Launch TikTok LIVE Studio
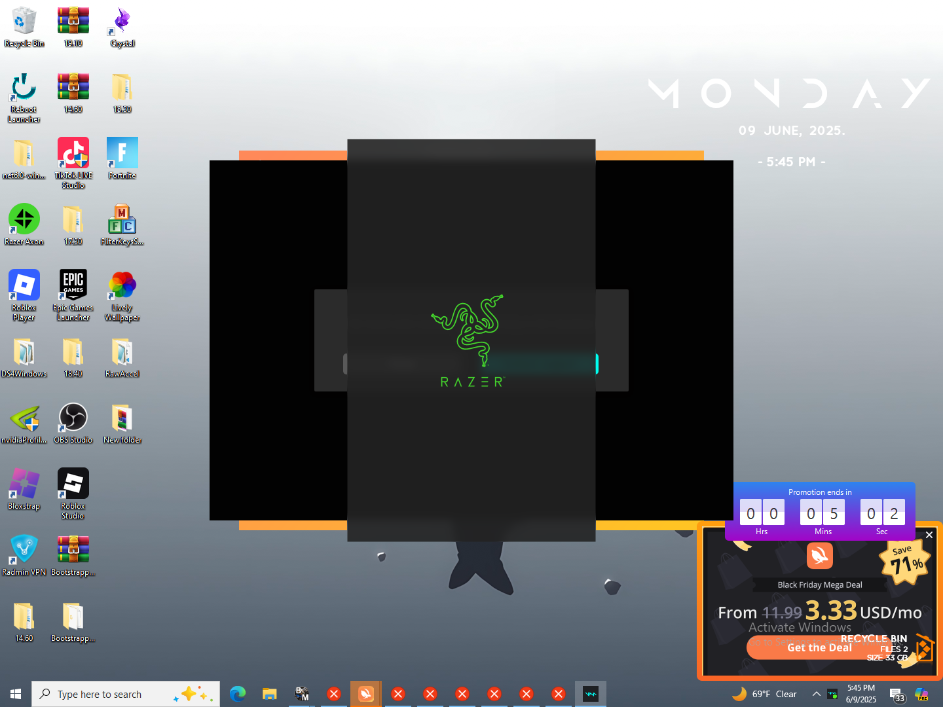Image resolution: width=943 pixels, height=707 pixels. pos(73,164)
